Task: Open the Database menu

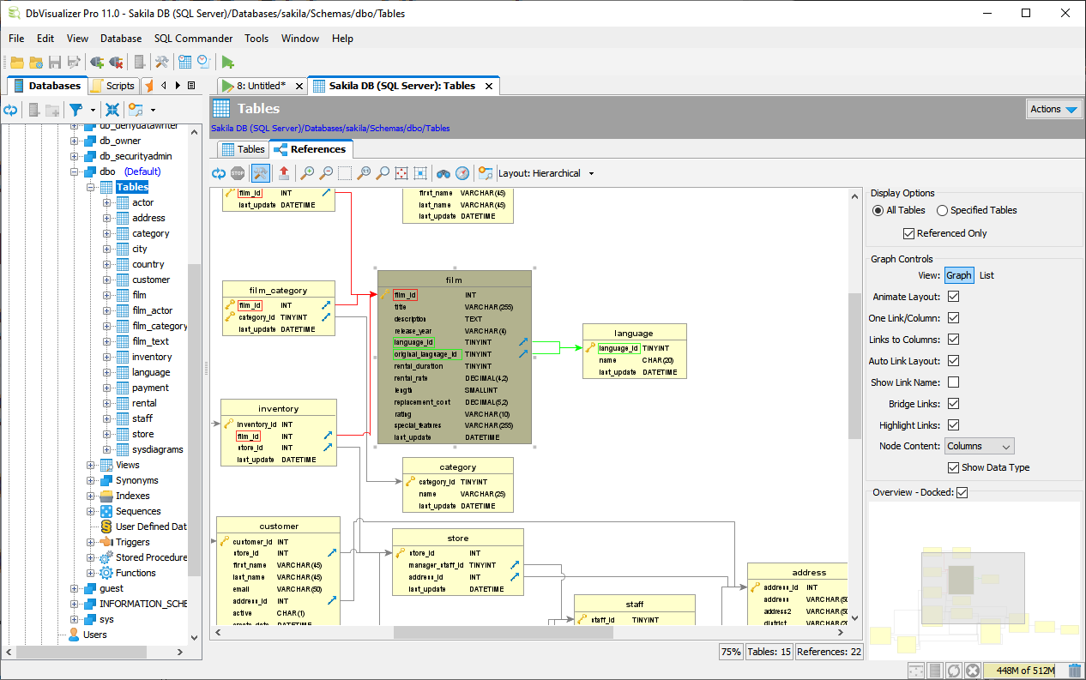Action: [121, 39]
